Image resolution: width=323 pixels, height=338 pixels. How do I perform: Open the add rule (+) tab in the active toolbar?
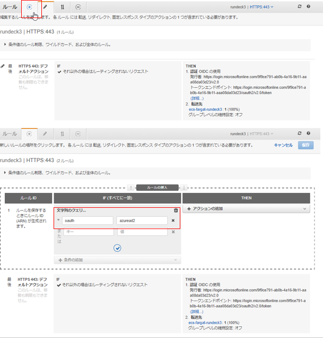coord(29,7)
